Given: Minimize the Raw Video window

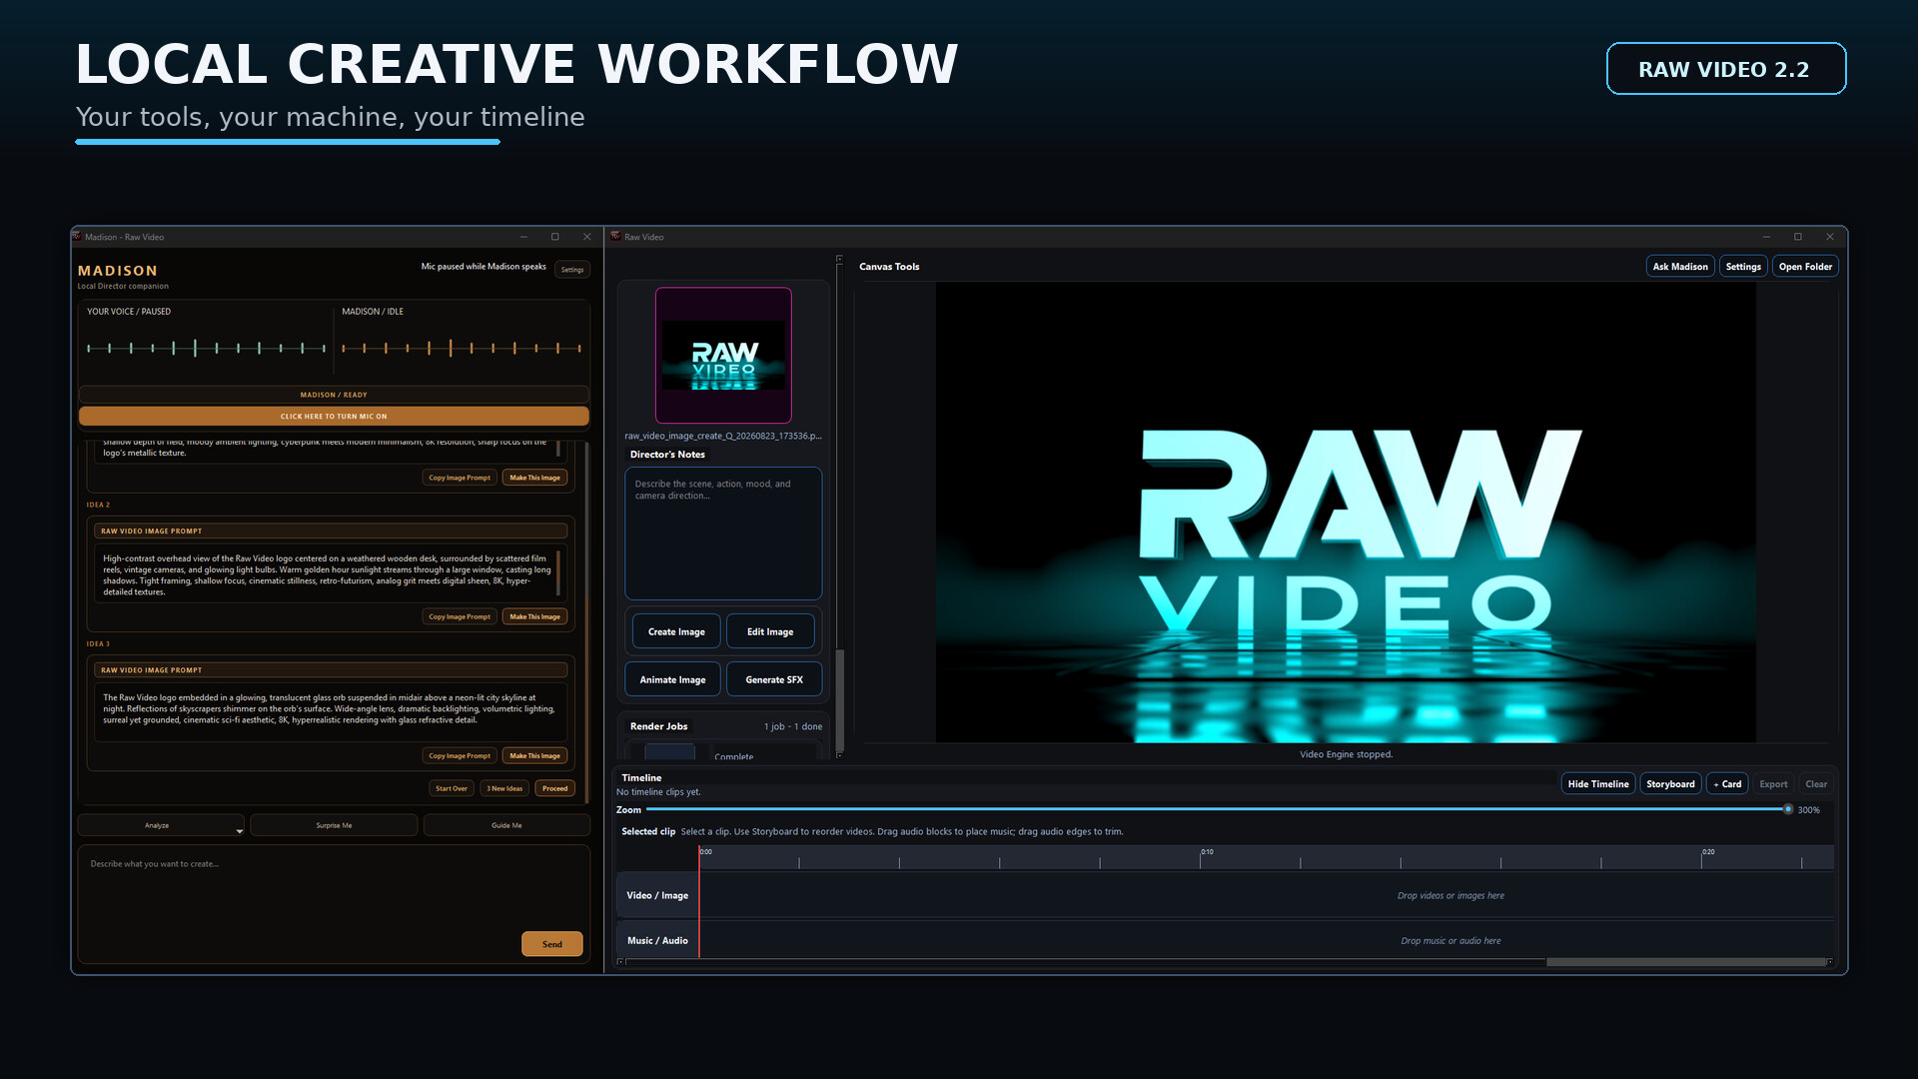Looking at the screenshot, I should coord(1766,237).
